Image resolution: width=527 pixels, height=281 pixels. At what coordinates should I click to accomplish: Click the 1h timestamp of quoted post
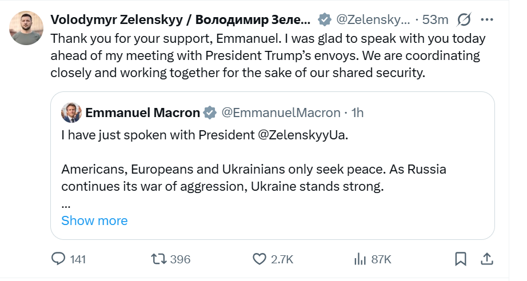[357, 113]
